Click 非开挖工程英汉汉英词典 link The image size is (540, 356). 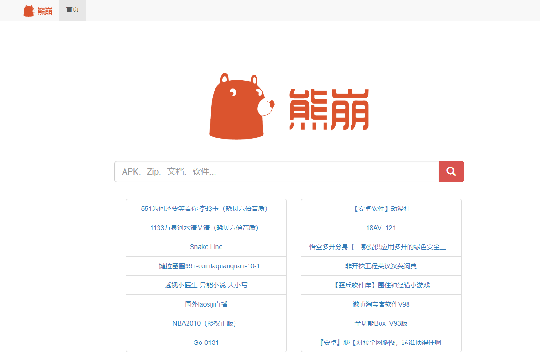click(x=381, y=266)
